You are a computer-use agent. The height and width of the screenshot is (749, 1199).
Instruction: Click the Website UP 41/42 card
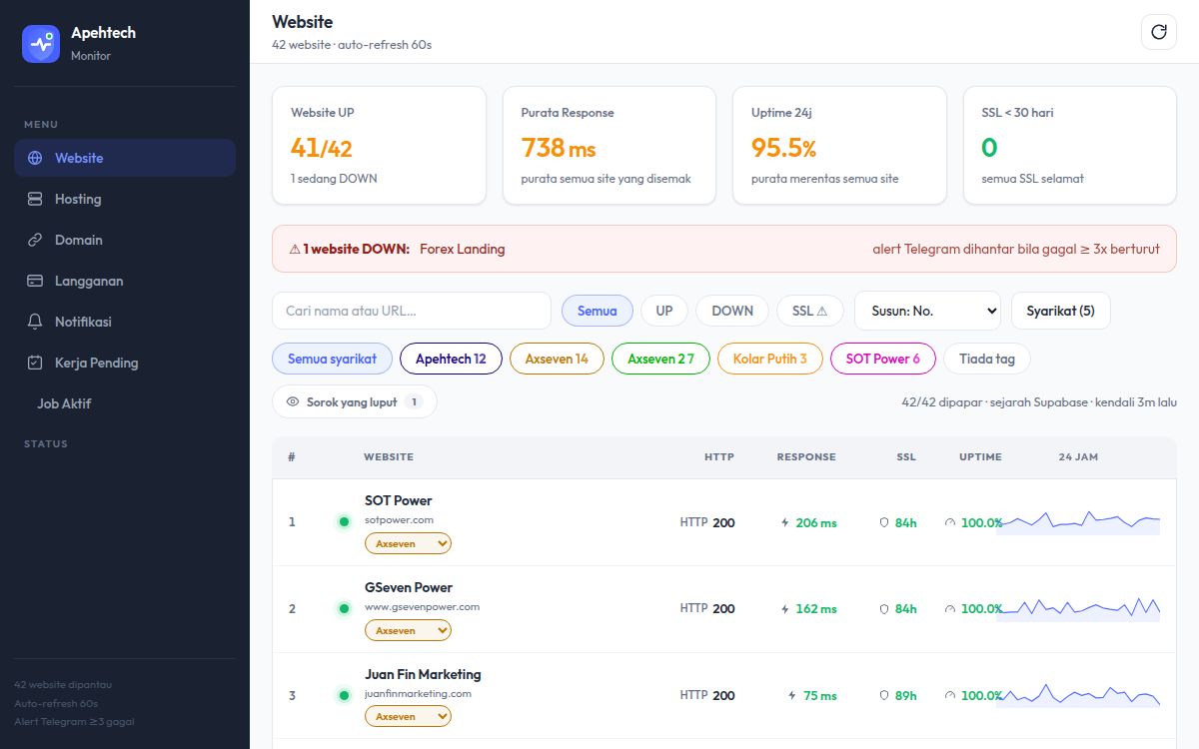(x=379, y=146)
